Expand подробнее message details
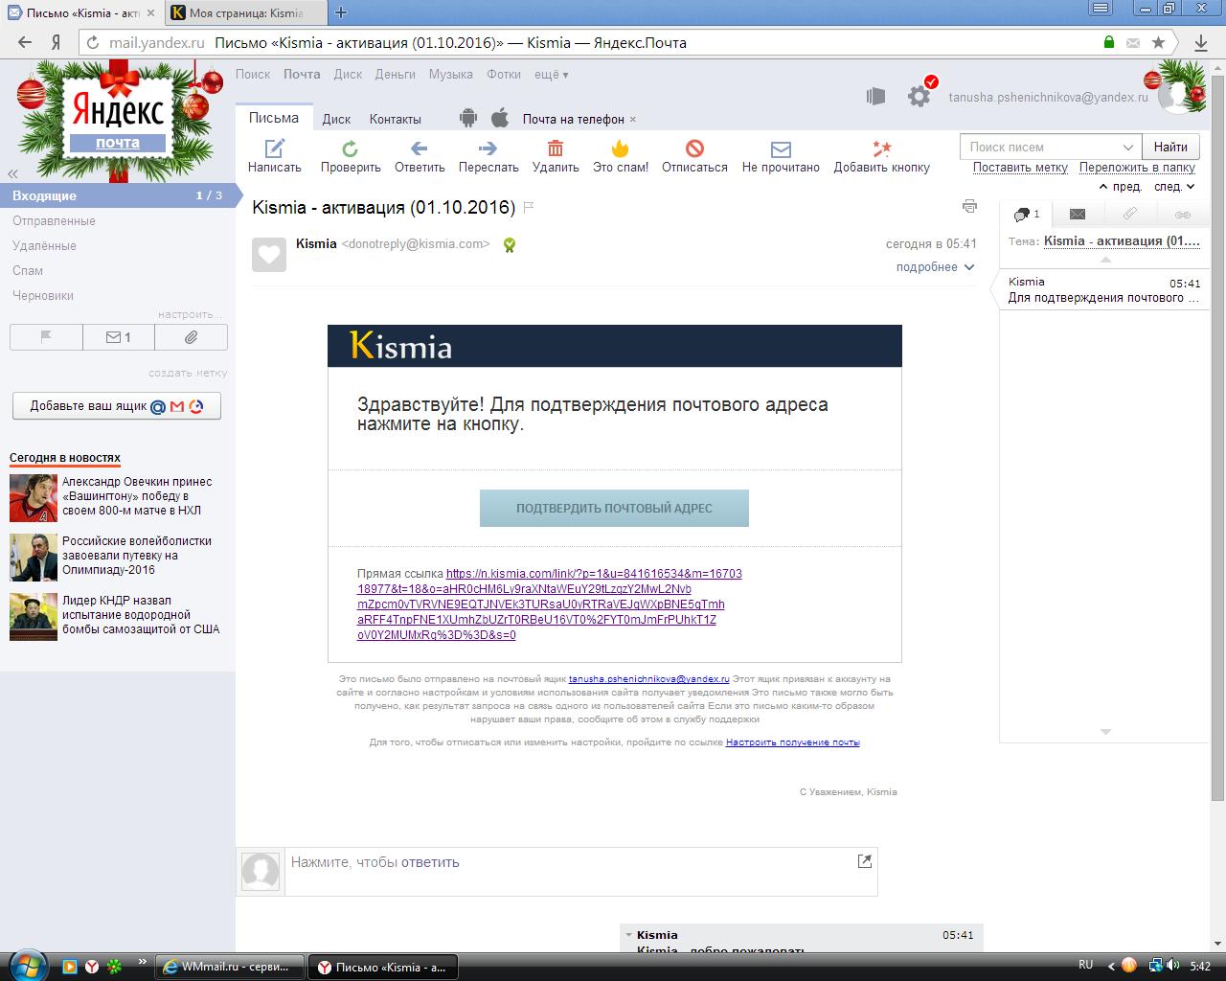Image resolution: width=1226 pixels, height=981 pixels. point(935,267)
